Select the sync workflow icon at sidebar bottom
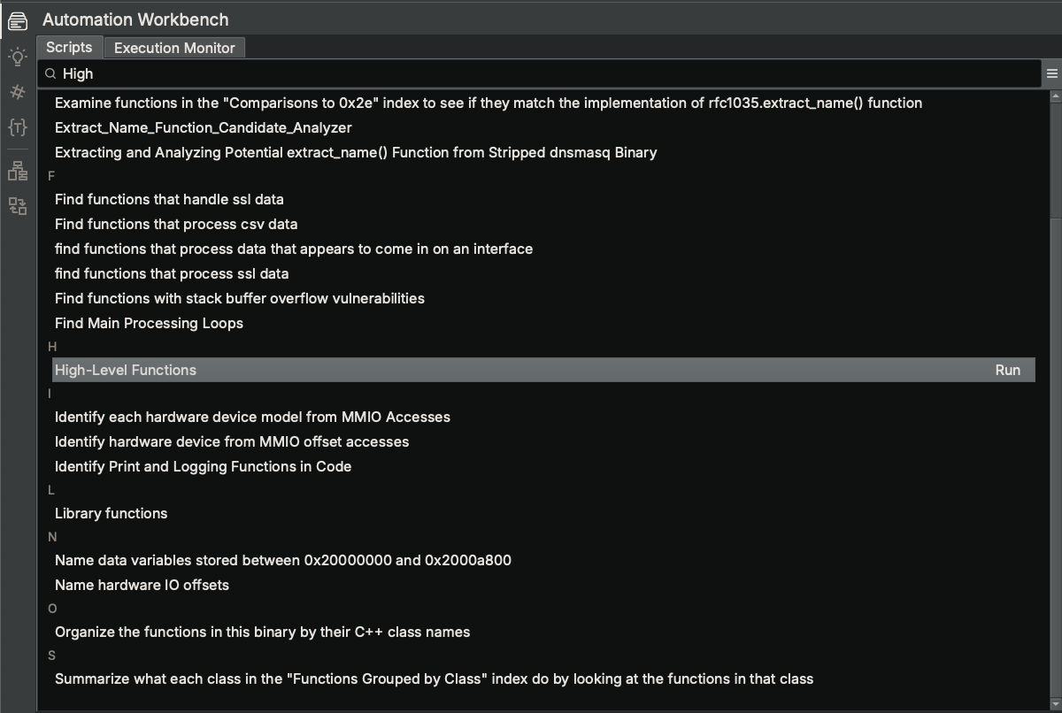The image size is (1062, 713). click(x=17, y=206)
